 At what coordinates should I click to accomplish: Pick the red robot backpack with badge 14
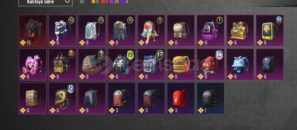tap(211, 65)
